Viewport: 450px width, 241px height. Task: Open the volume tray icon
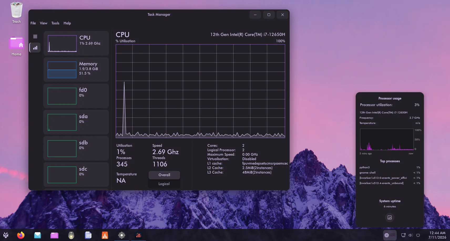tap(411, 235)
